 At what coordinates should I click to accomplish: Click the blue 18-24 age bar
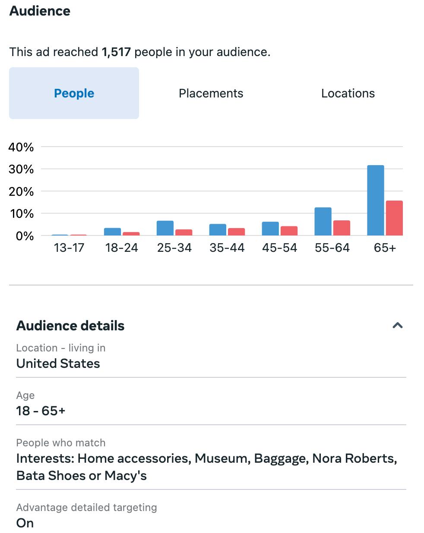point(112,232)
